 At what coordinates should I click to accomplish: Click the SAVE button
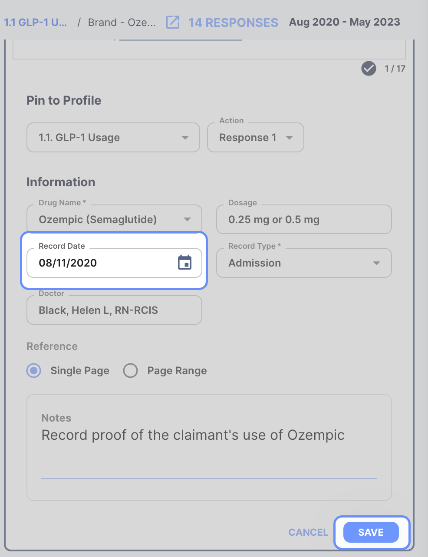click(371, 532)
